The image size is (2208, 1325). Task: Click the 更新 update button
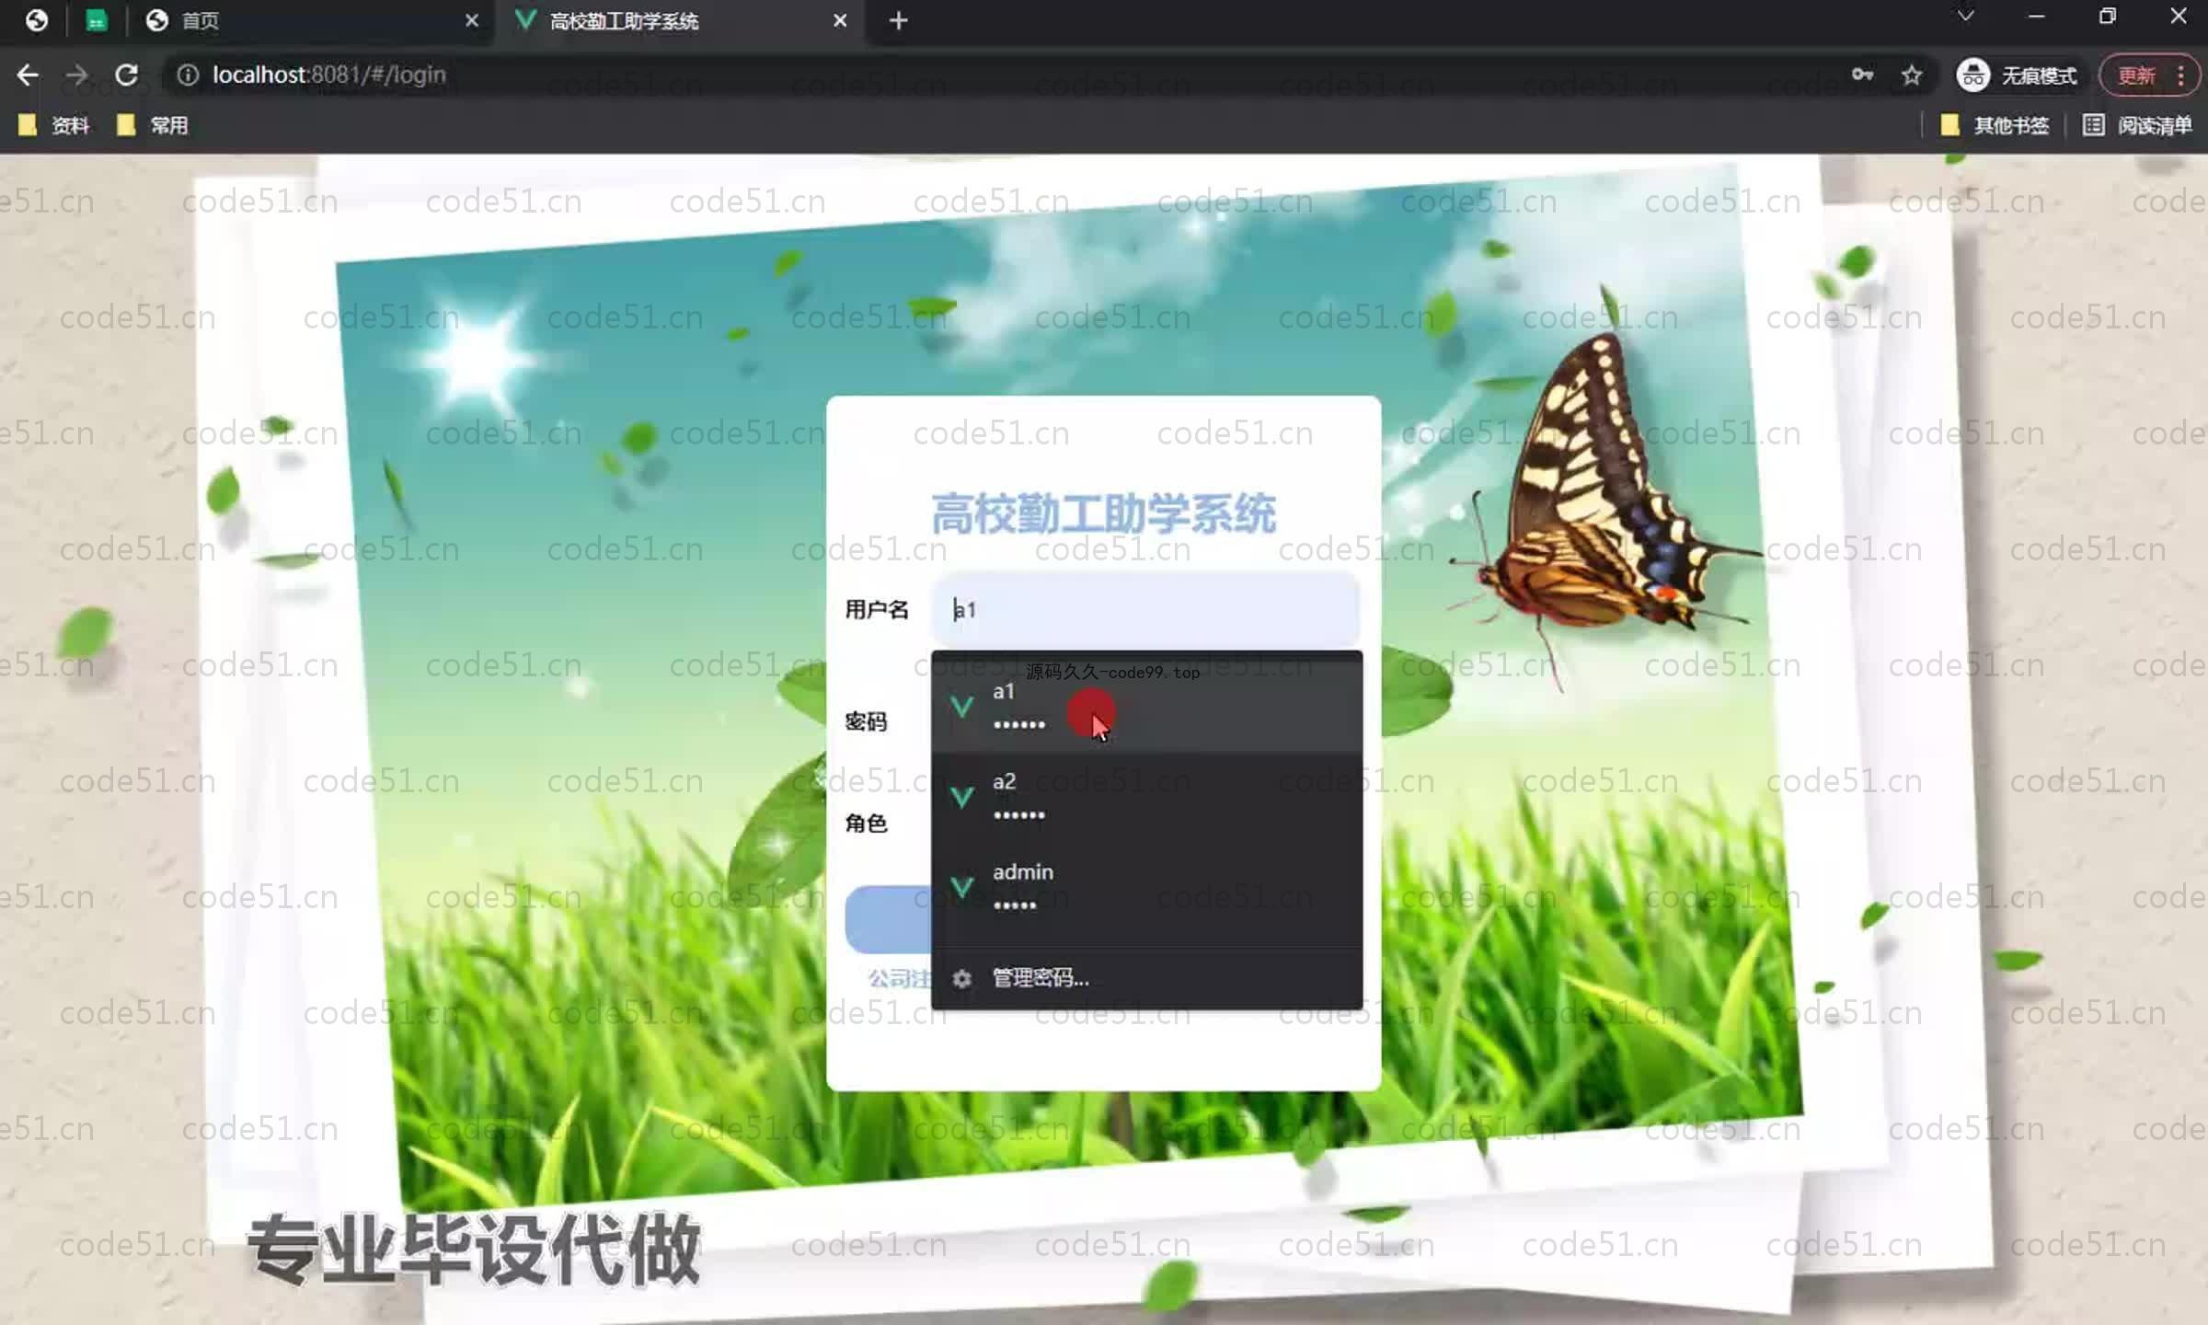(2136, 75)
